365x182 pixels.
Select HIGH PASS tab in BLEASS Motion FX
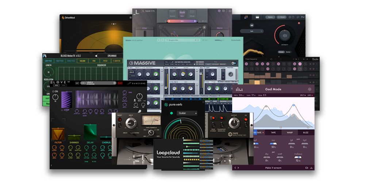coord(59,61)
